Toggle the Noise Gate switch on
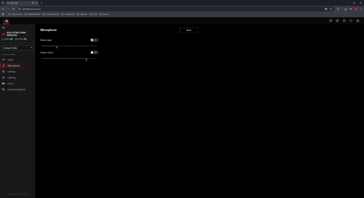 tap(94, 40)
